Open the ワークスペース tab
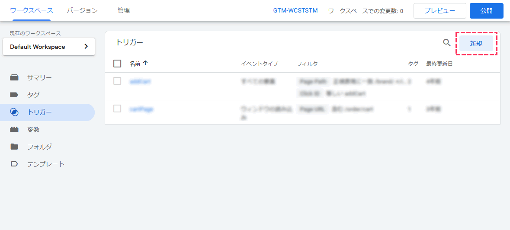 tap(32, 10)
